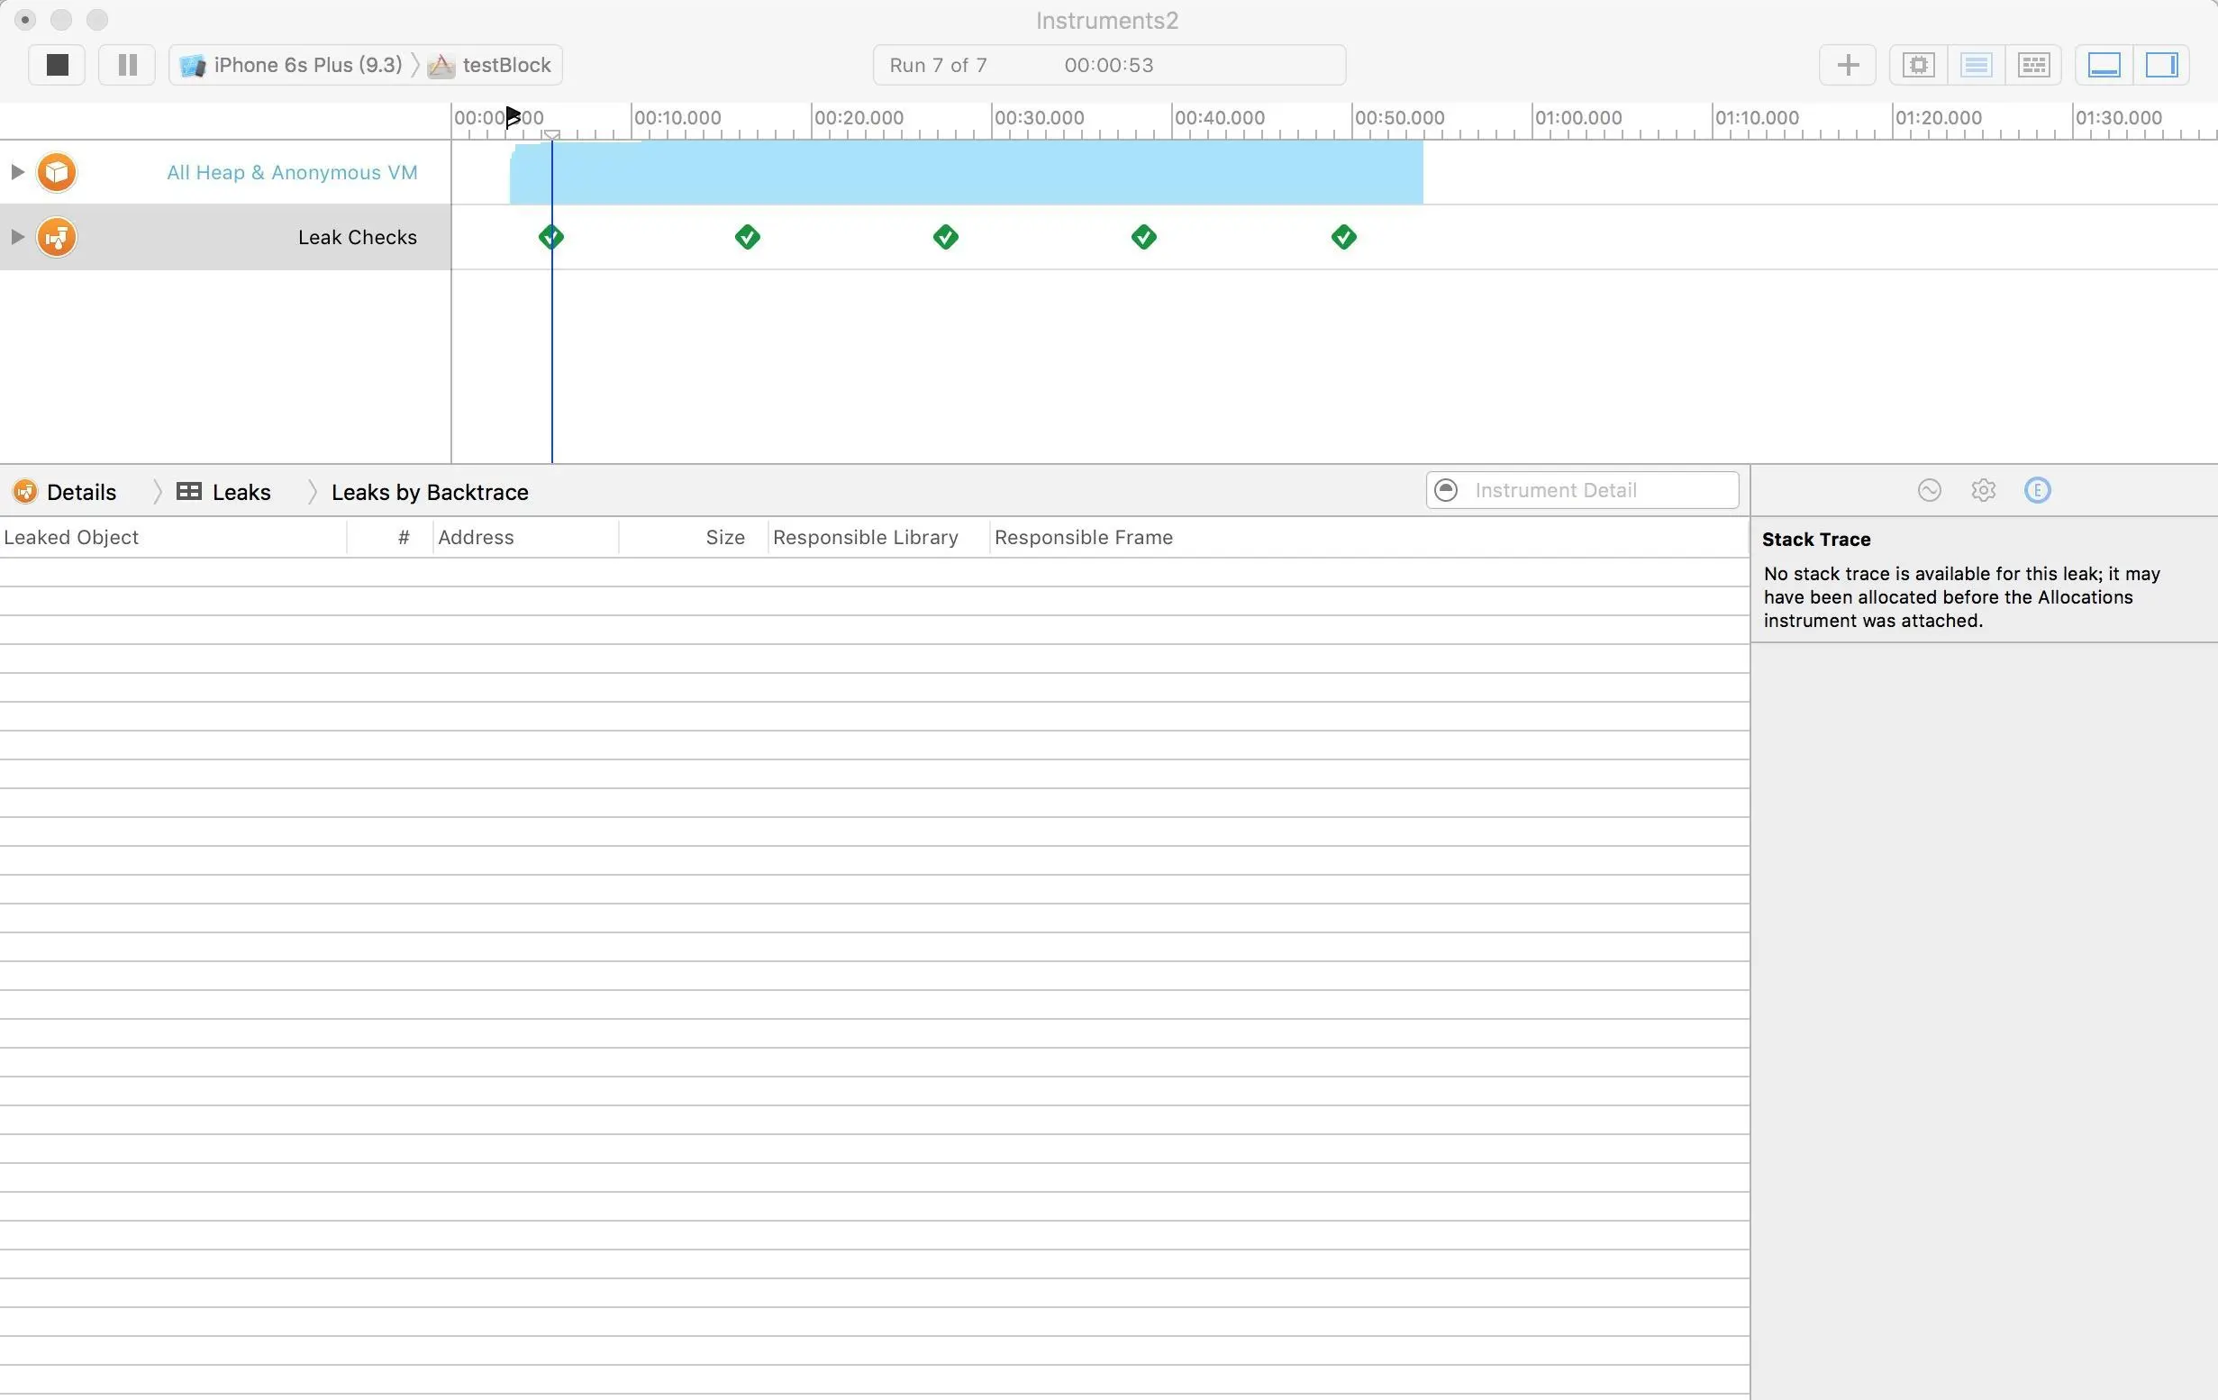
Task: Switch to CPU strategy view icon
Action: click(x=1919, y=66)
